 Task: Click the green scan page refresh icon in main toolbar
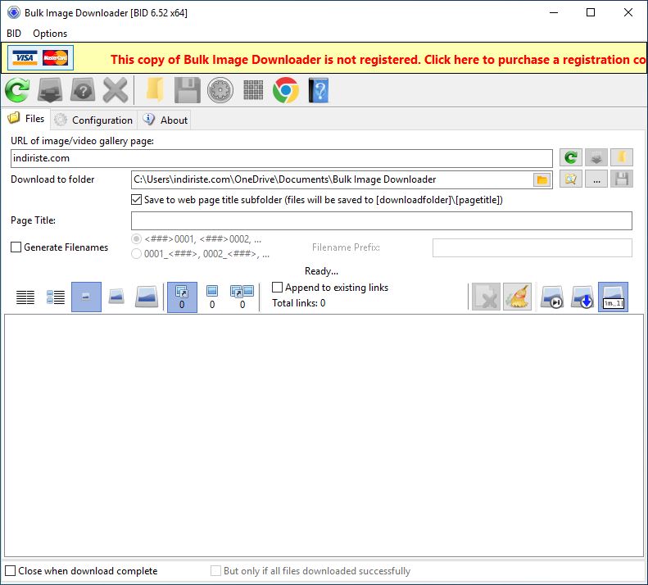pos(17,90)
